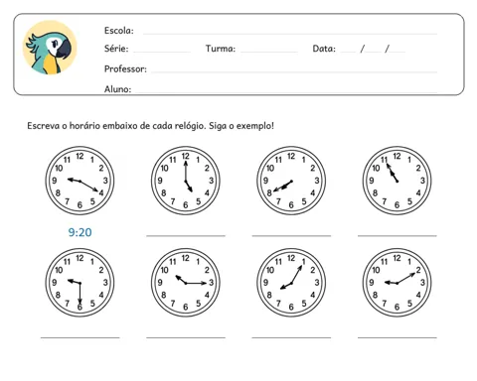This screenshot has width=477, height=381.
Task: Click the example answer '9:20'
Action: (x=79, y=232)
